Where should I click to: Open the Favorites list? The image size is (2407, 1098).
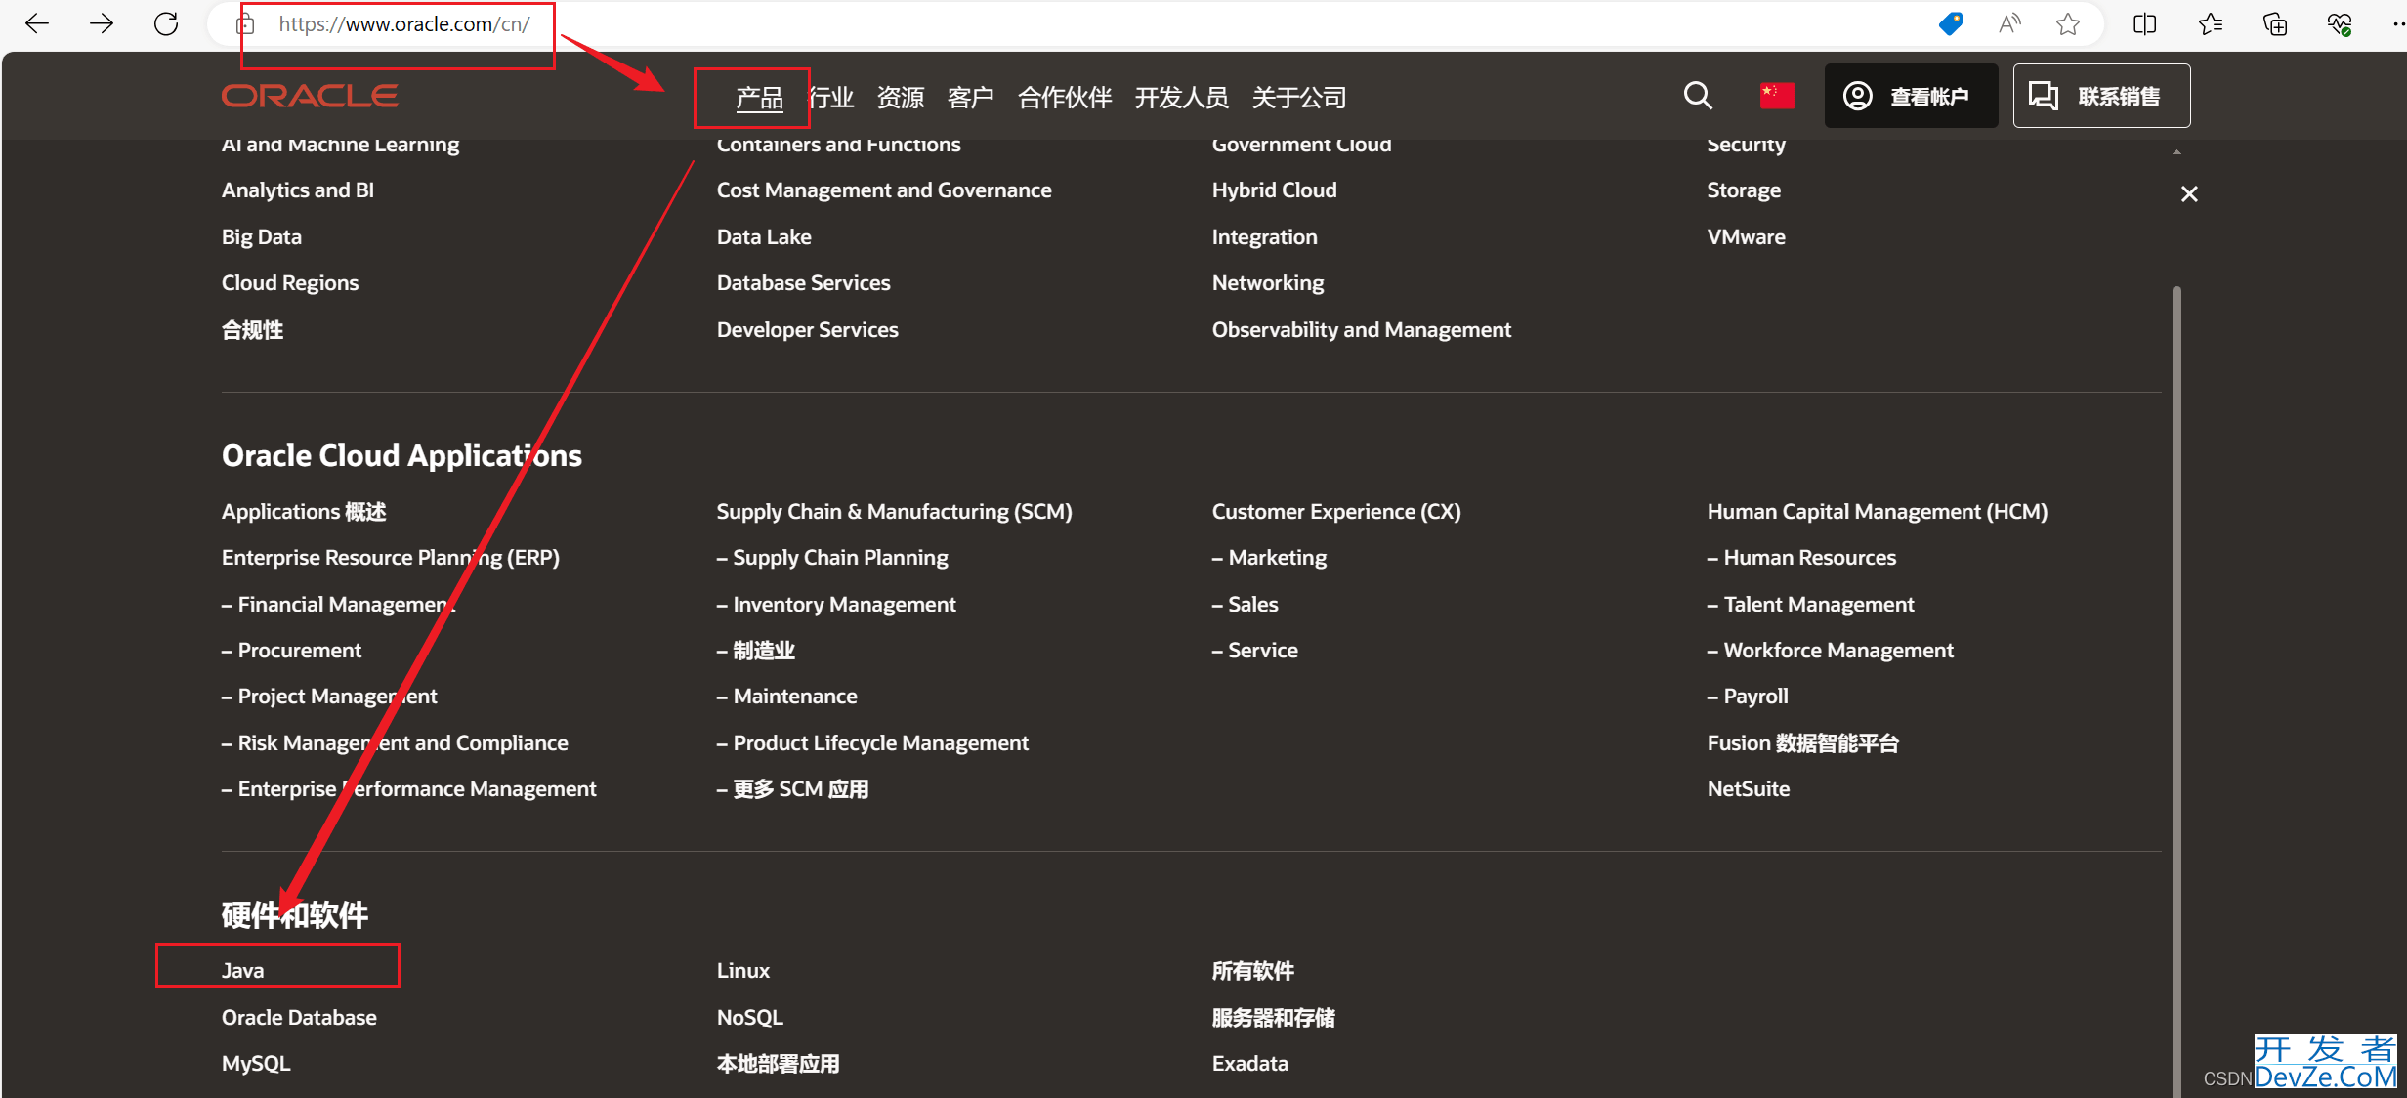point(2211,23)
